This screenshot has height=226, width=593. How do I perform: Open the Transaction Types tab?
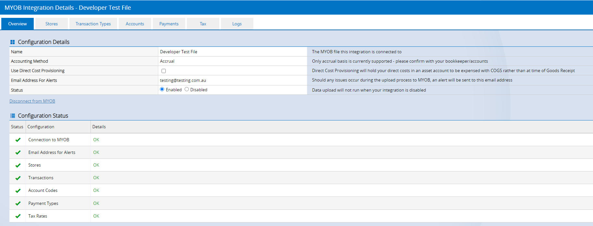[93, 24]
